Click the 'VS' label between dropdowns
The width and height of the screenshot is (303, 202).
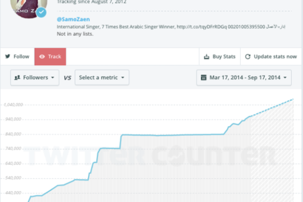(67, 78)
